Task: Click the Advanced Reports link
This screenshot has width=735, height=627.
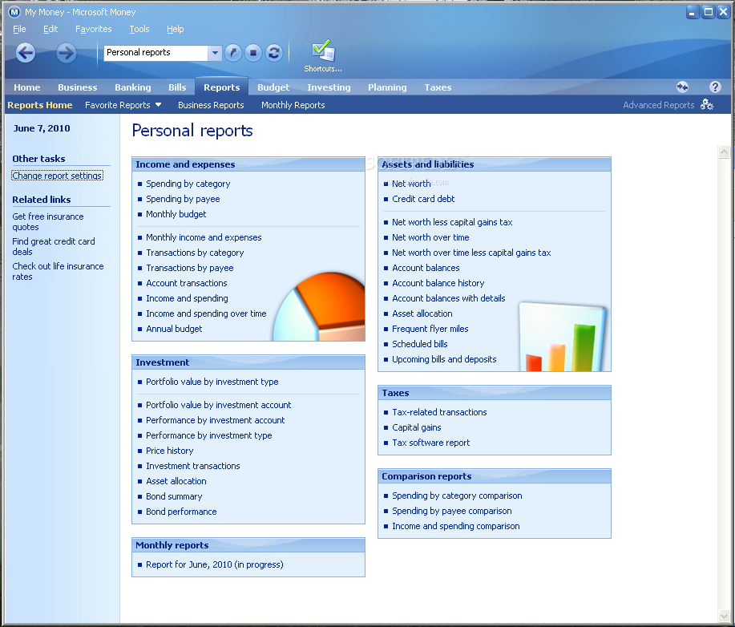Action: coord(658,105)
